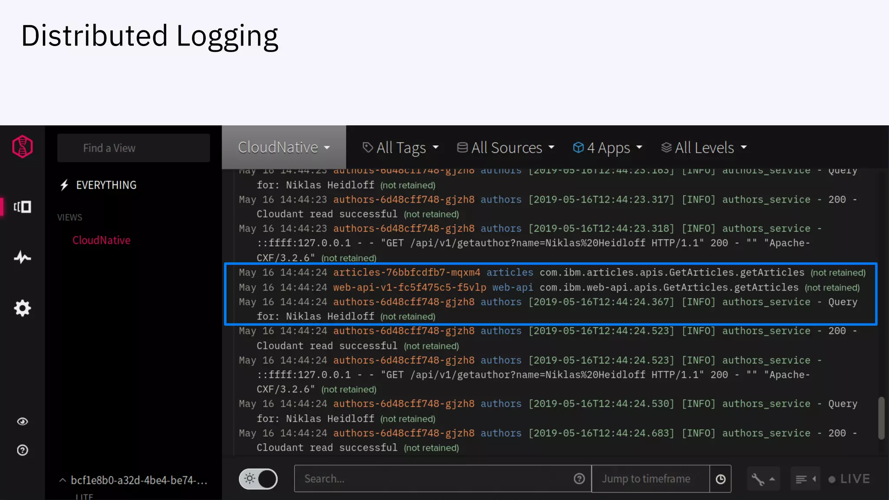Expand the bcf1e8b0 account chevron
Viewport: 889px width, 500px height.
tap(63, 480)
